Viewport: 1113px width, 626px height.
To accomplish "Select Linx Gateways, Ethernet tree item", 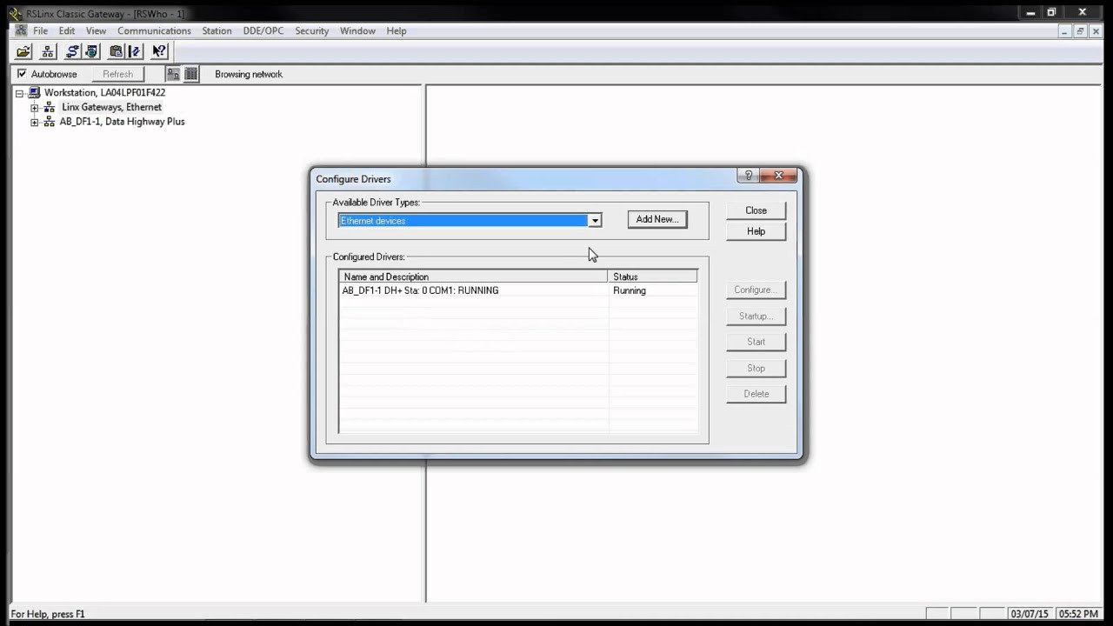I will 111,107.
